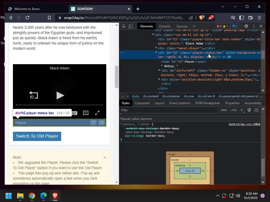Screen dimensions: 270x202
Task: Add new style rule plus icon
Action: (242, 110)
